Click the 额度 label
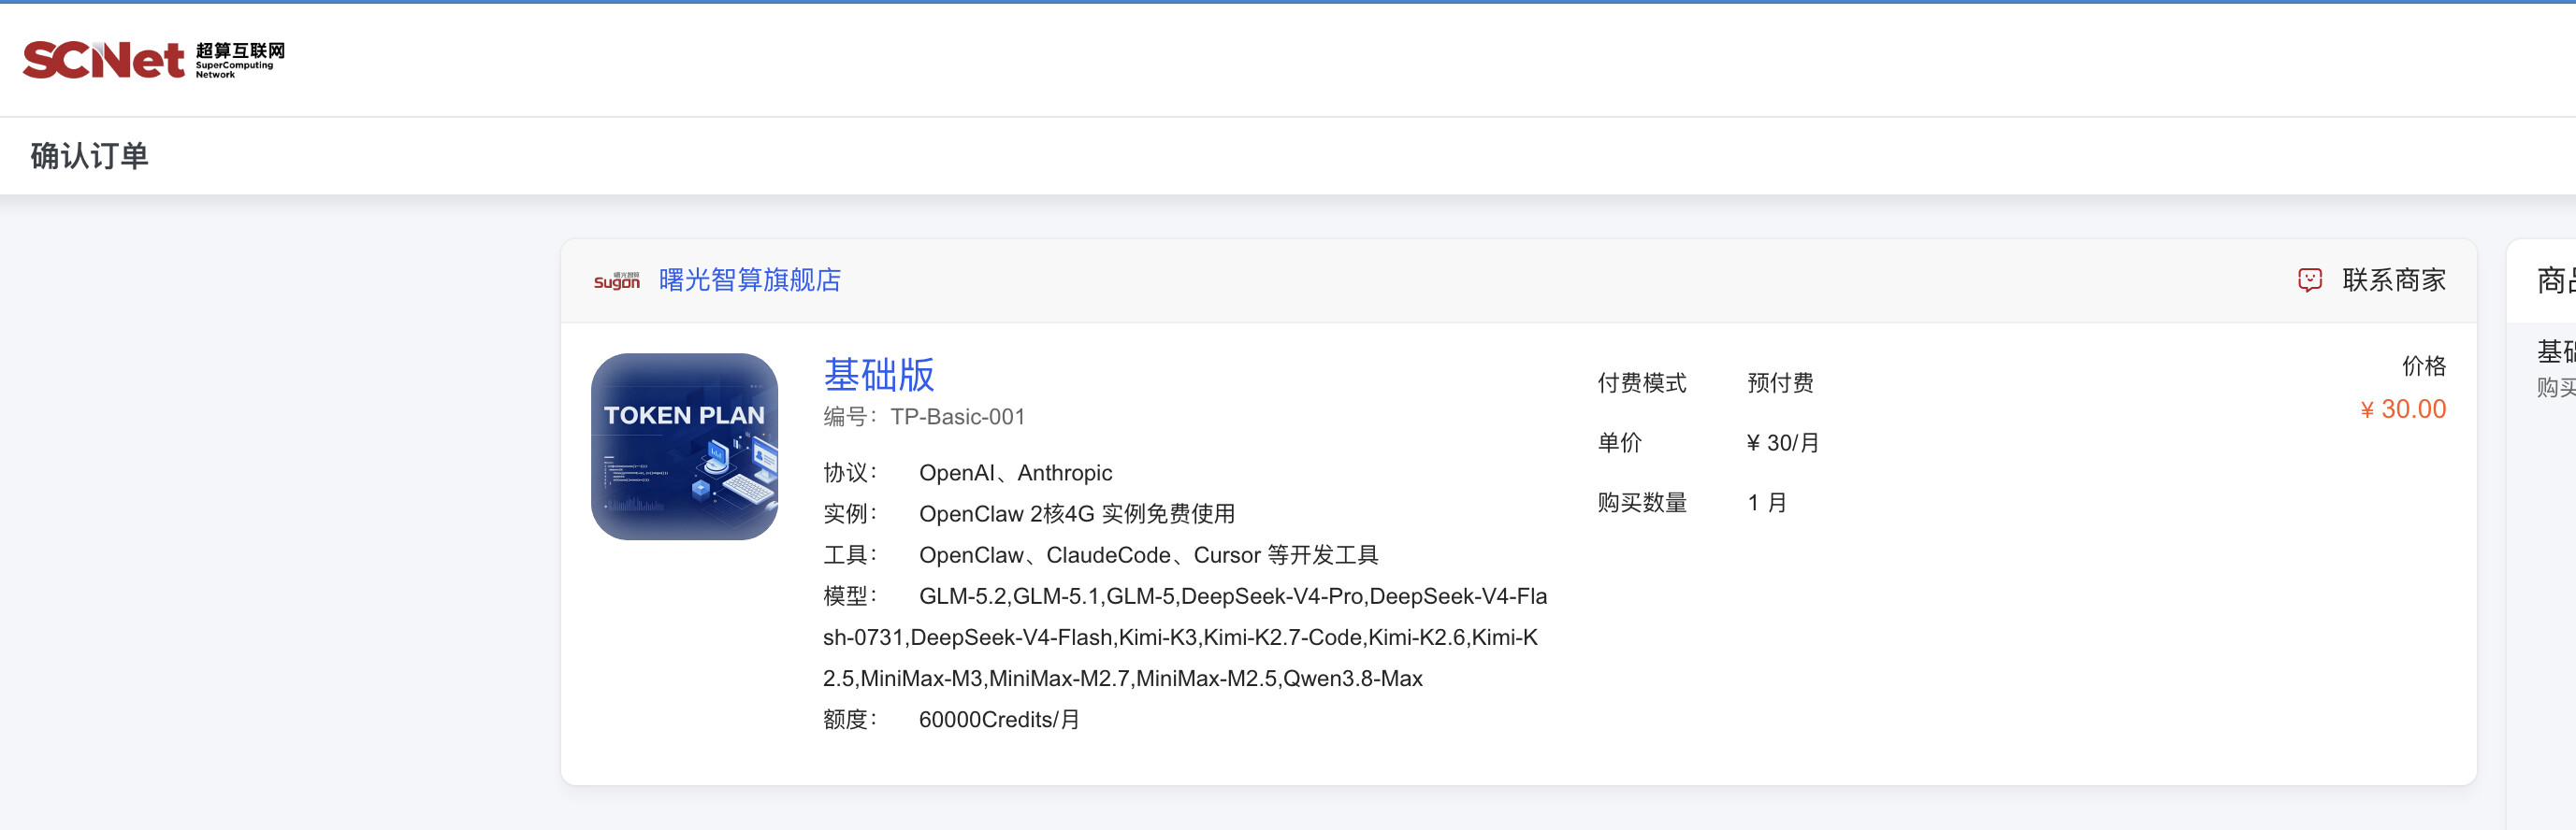 (x=850, y=719)
